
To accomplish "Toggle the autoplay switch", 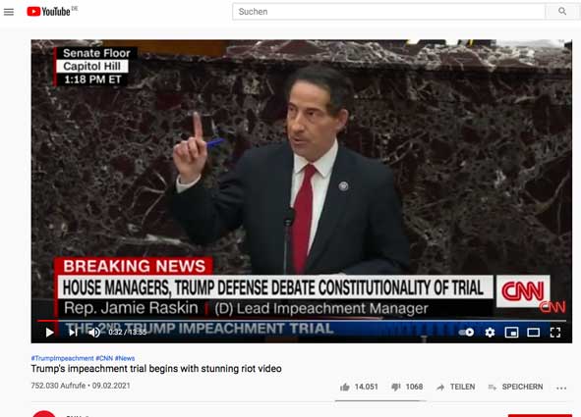I will (466, 333).
